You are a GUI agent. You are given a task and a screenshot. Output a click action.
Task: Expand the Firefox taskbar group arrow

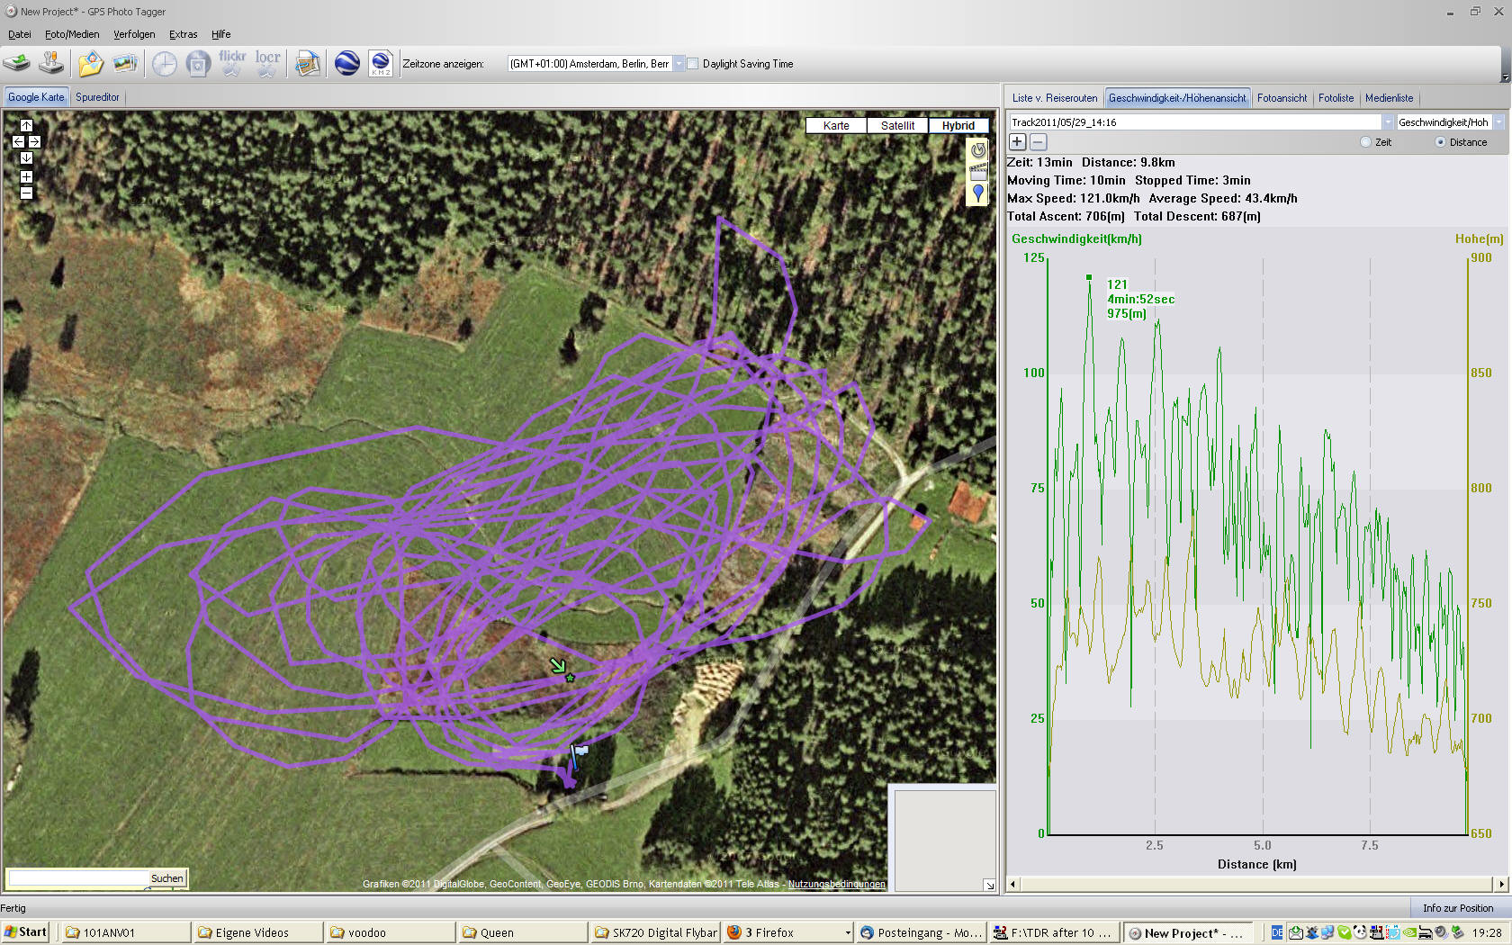click(847, 933)
